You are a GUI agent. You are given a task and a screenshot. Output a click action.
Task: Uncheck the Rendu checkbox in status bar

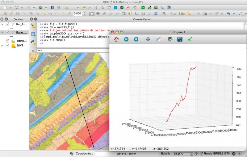pos(202,153)
